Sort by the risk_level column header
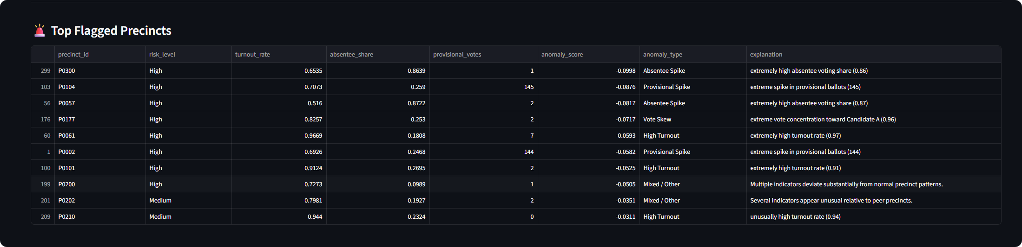Screen dimensions: 1022x247 point(162,55)
